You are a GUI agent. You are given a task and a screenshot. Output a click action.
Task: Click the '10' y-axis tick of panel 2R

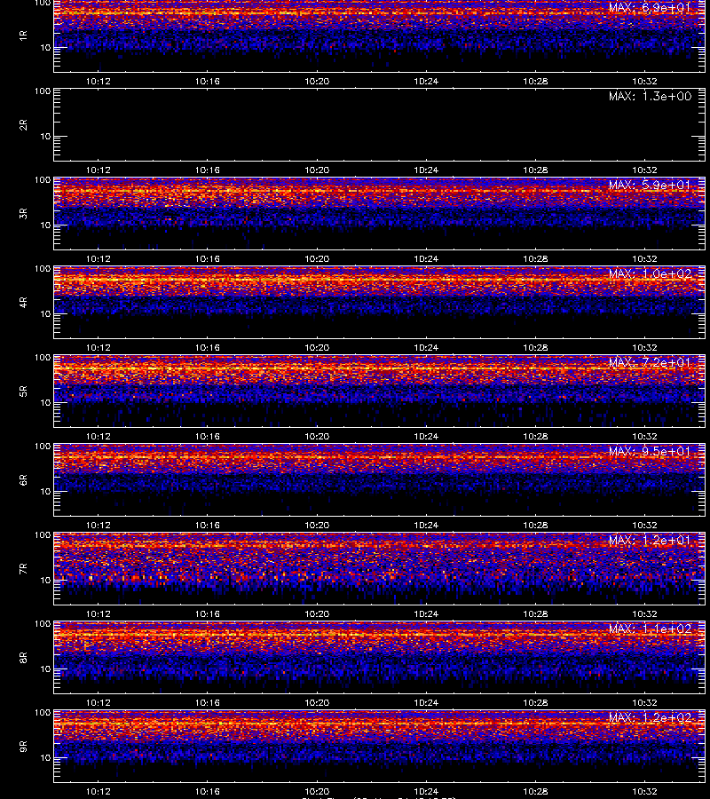click(45, 136)
